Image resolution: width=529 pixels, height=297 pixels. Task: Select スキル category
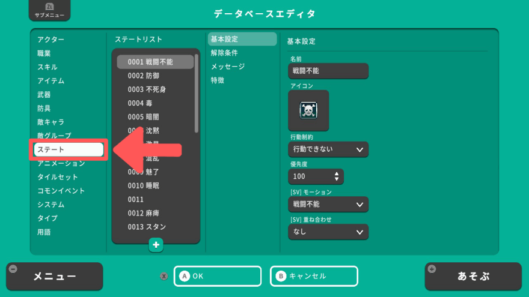coord(47,67)
